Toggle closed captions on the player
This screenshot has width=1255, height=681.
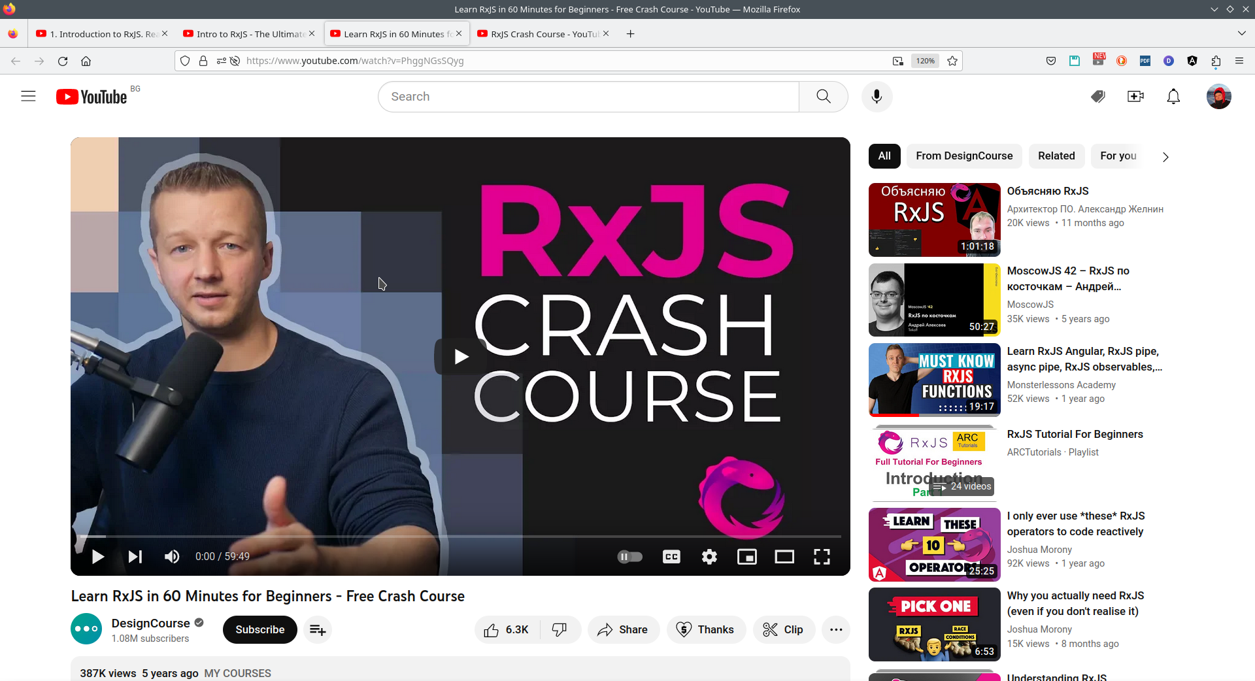point(671,556)
